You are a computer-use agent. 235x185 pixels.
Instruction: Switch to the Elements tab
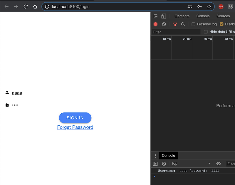coord(182,16)
